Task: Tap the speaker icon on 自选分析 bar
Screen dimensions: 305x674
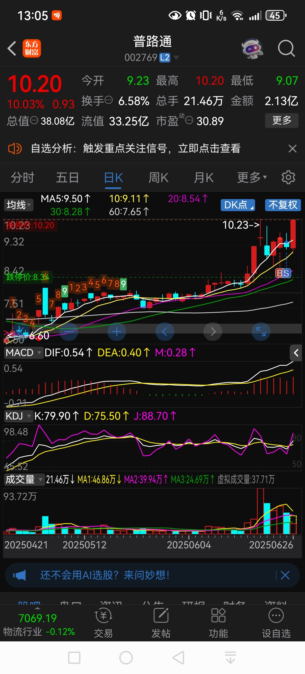Action: [15, 149]
